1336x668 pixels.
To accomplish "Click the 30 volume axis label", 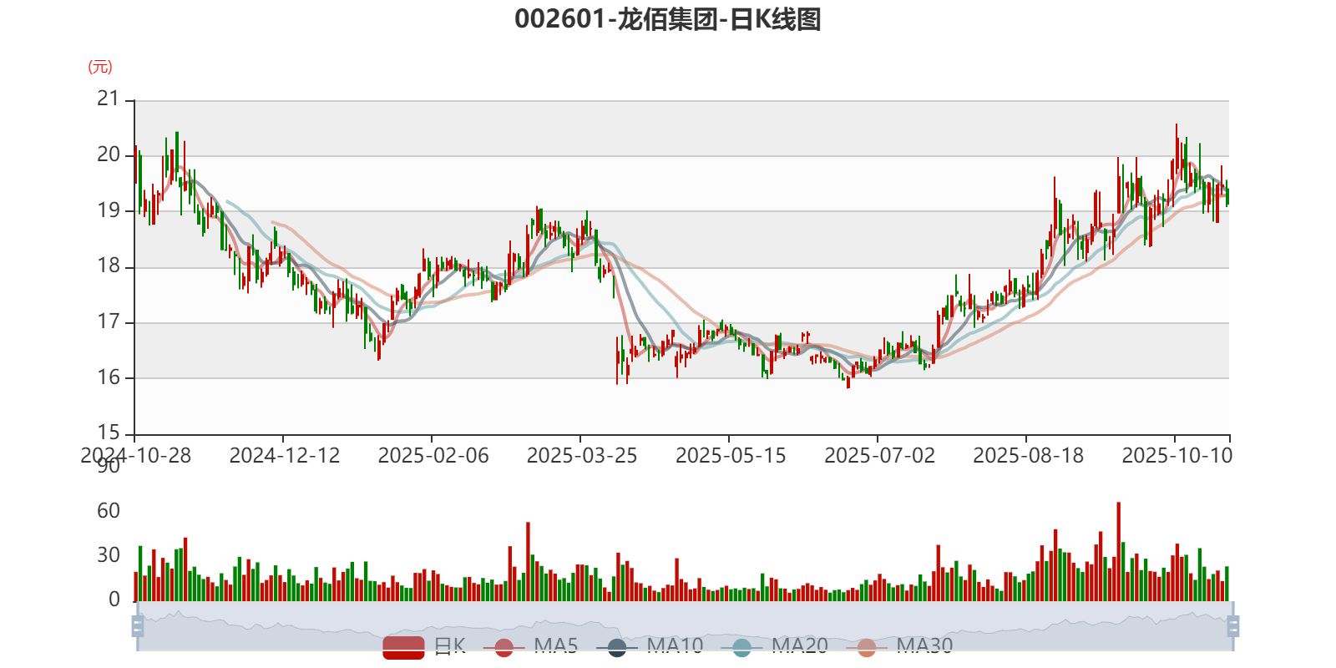I will click(x=109, y=555).
